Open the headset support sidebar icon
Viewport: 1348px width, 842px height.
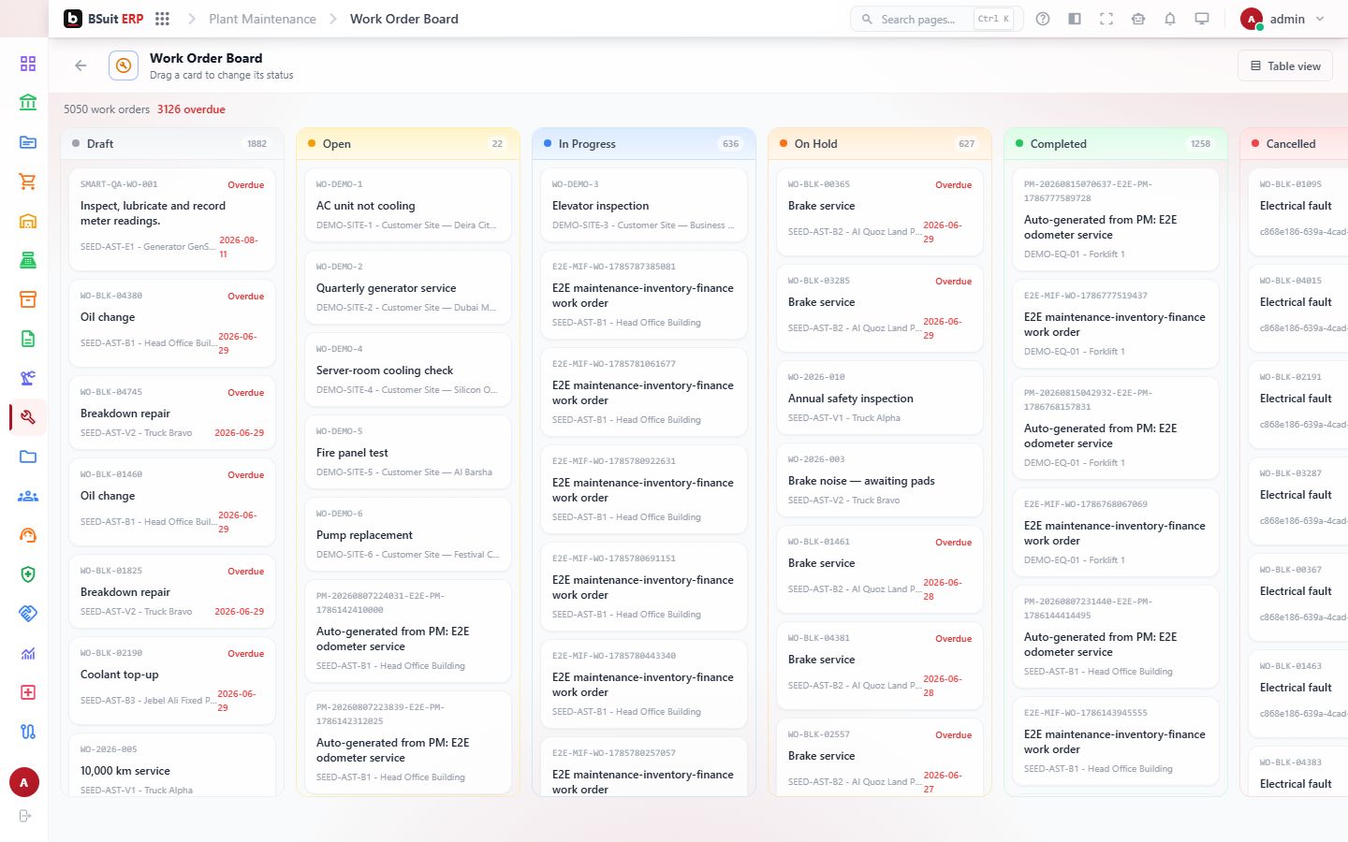click(28, 535)
